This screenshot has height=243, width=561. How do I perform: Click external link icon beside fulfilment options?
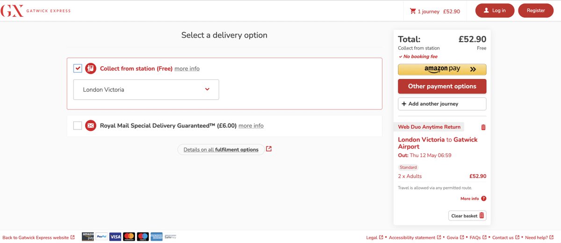pyautogui.click(x=269, y=149)
